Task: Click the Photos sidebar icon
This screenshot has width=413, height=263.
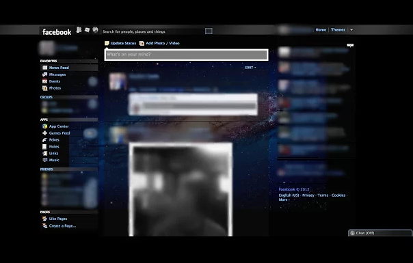Action: (x=45, y=88)
